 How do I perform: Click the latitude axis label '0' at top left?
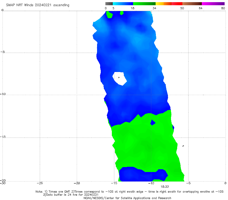[x=2, y=10]
